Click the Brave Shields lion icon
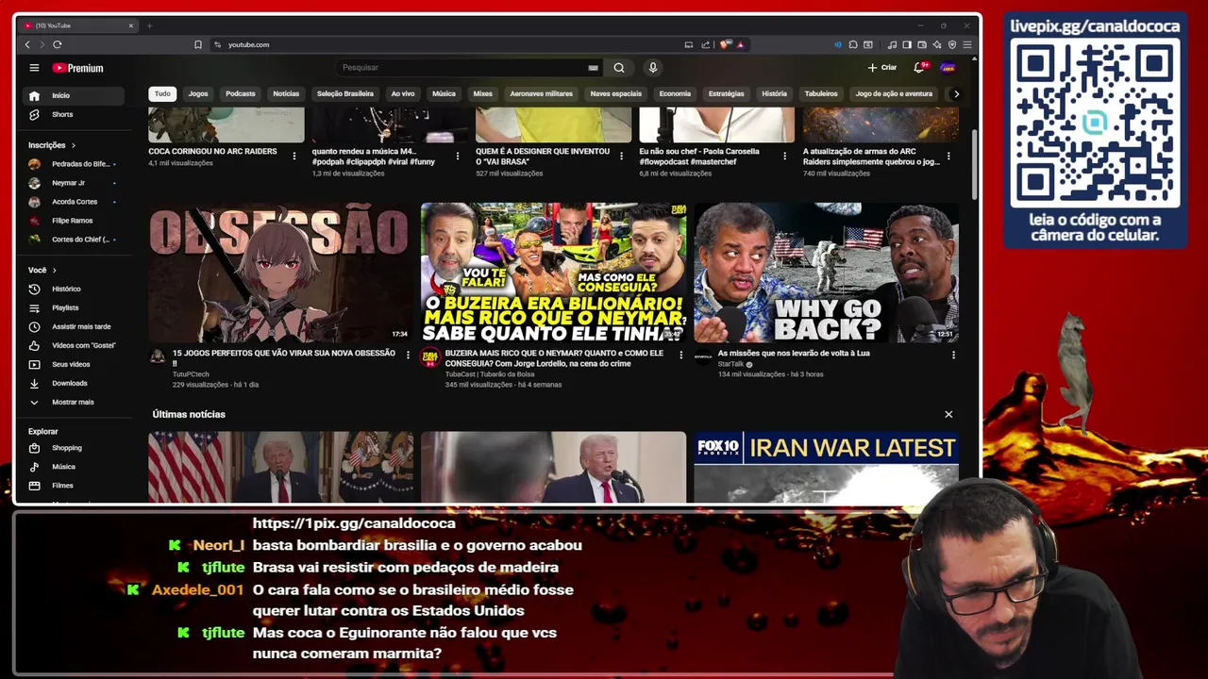This screenshot has width=1208, height=679. (725, 44)
